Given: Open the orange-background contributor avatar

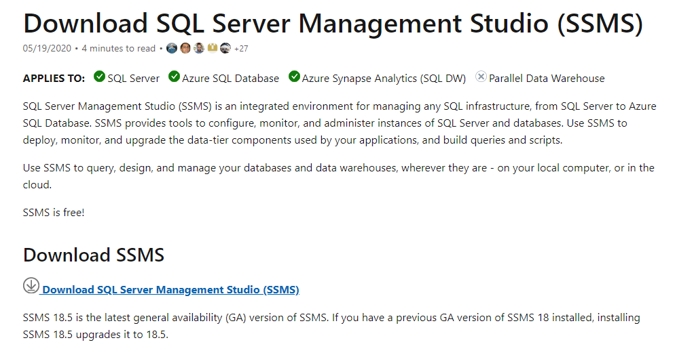Looking at the screenshot, I should click(185, 48).
